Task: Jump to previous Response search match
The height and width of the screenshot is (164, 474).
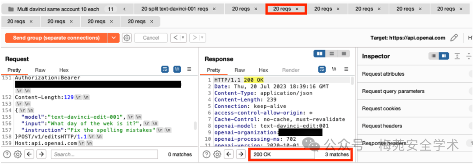Action: pyautogui.click(x=229, y=154)
